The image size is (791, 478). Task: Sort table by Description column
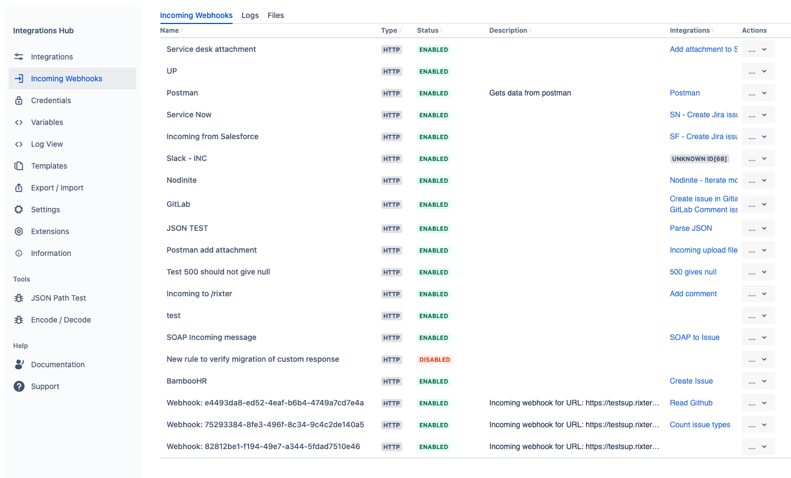coord(510,31)
